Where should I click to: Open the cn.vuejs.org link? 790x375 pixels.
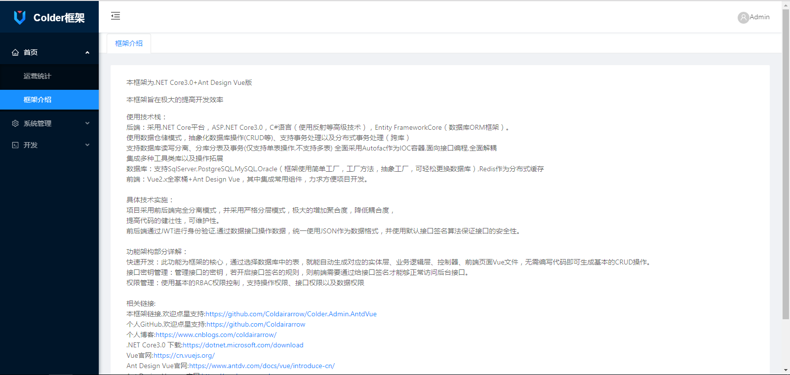184,355
